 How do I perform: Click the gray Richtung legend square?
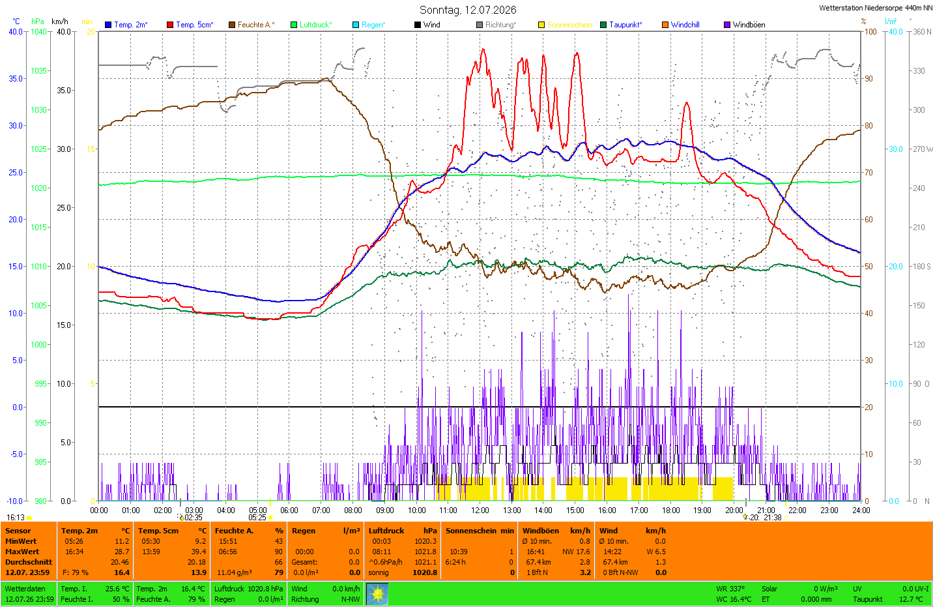(x=480, y=25)
